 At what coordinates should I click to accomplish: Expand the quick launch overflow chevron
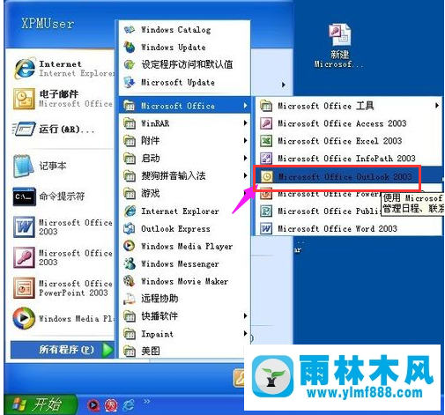click(147, 401)
